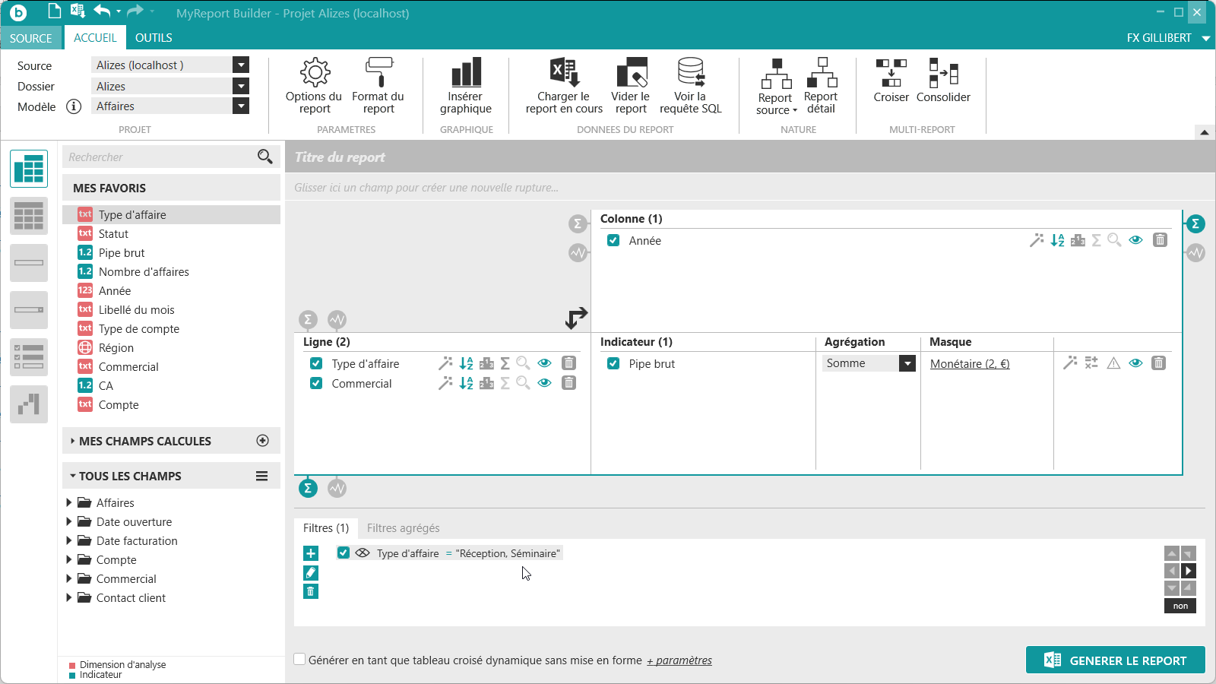Expand the Date facturation folder
This screenshot has width=1216, height=684.
69,541
